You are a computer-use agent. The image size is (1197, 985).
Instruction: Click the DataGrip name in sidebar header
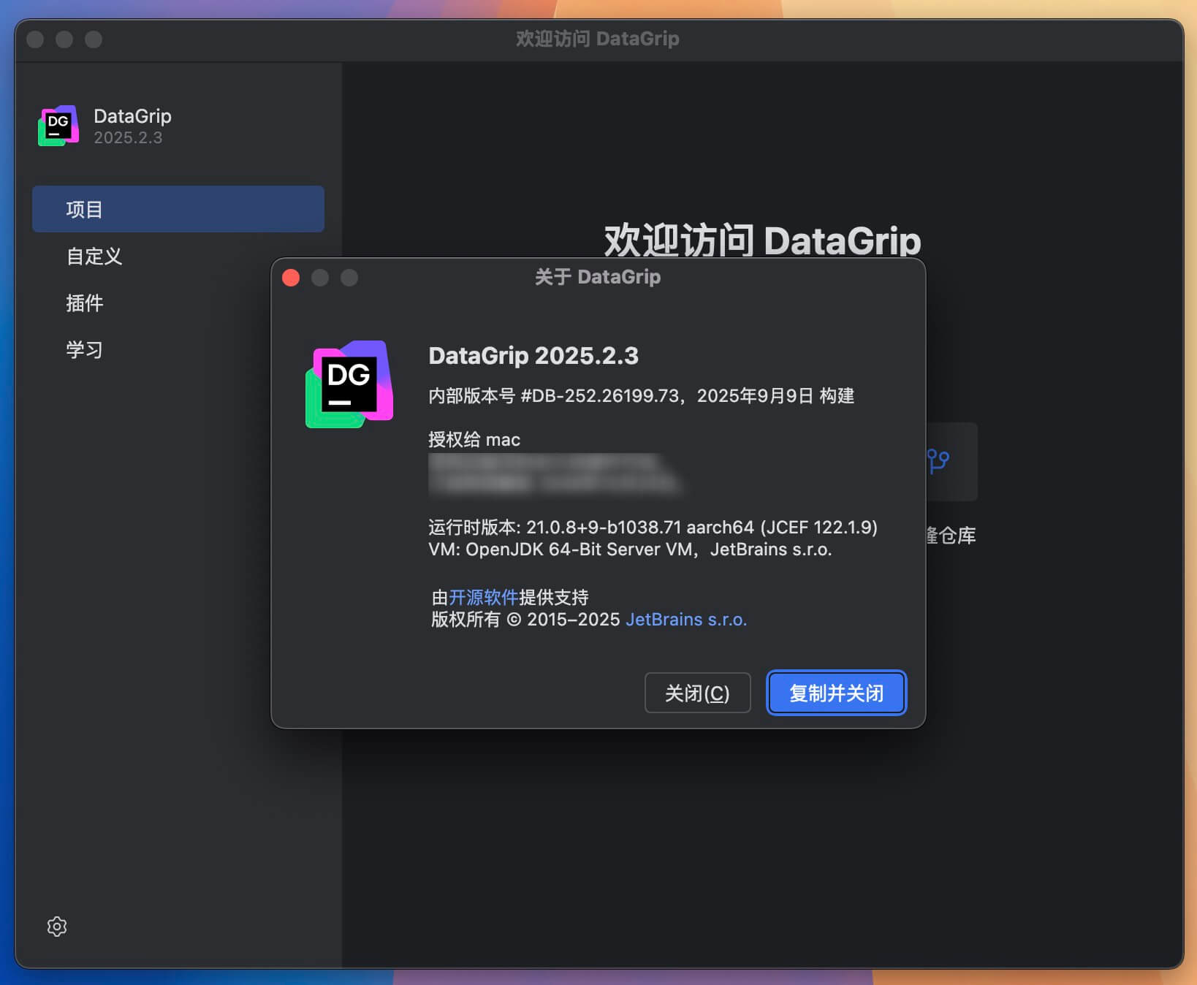click(x=132, y=115)
